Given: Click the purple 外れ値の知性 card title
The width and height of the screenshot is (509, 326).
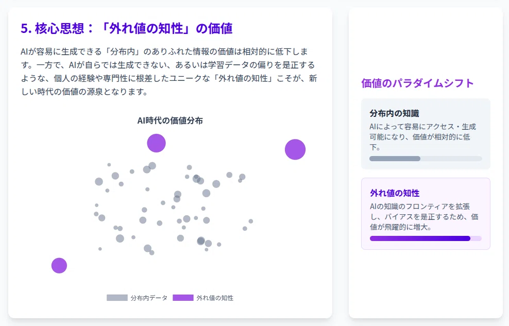Looking at the screenshot, I should point(395,193).
